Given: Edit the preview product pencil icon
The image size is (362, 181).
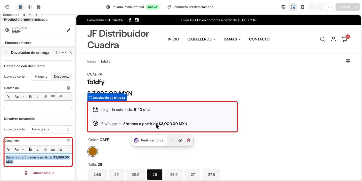Looking at the screenshot, I should 68,30.
